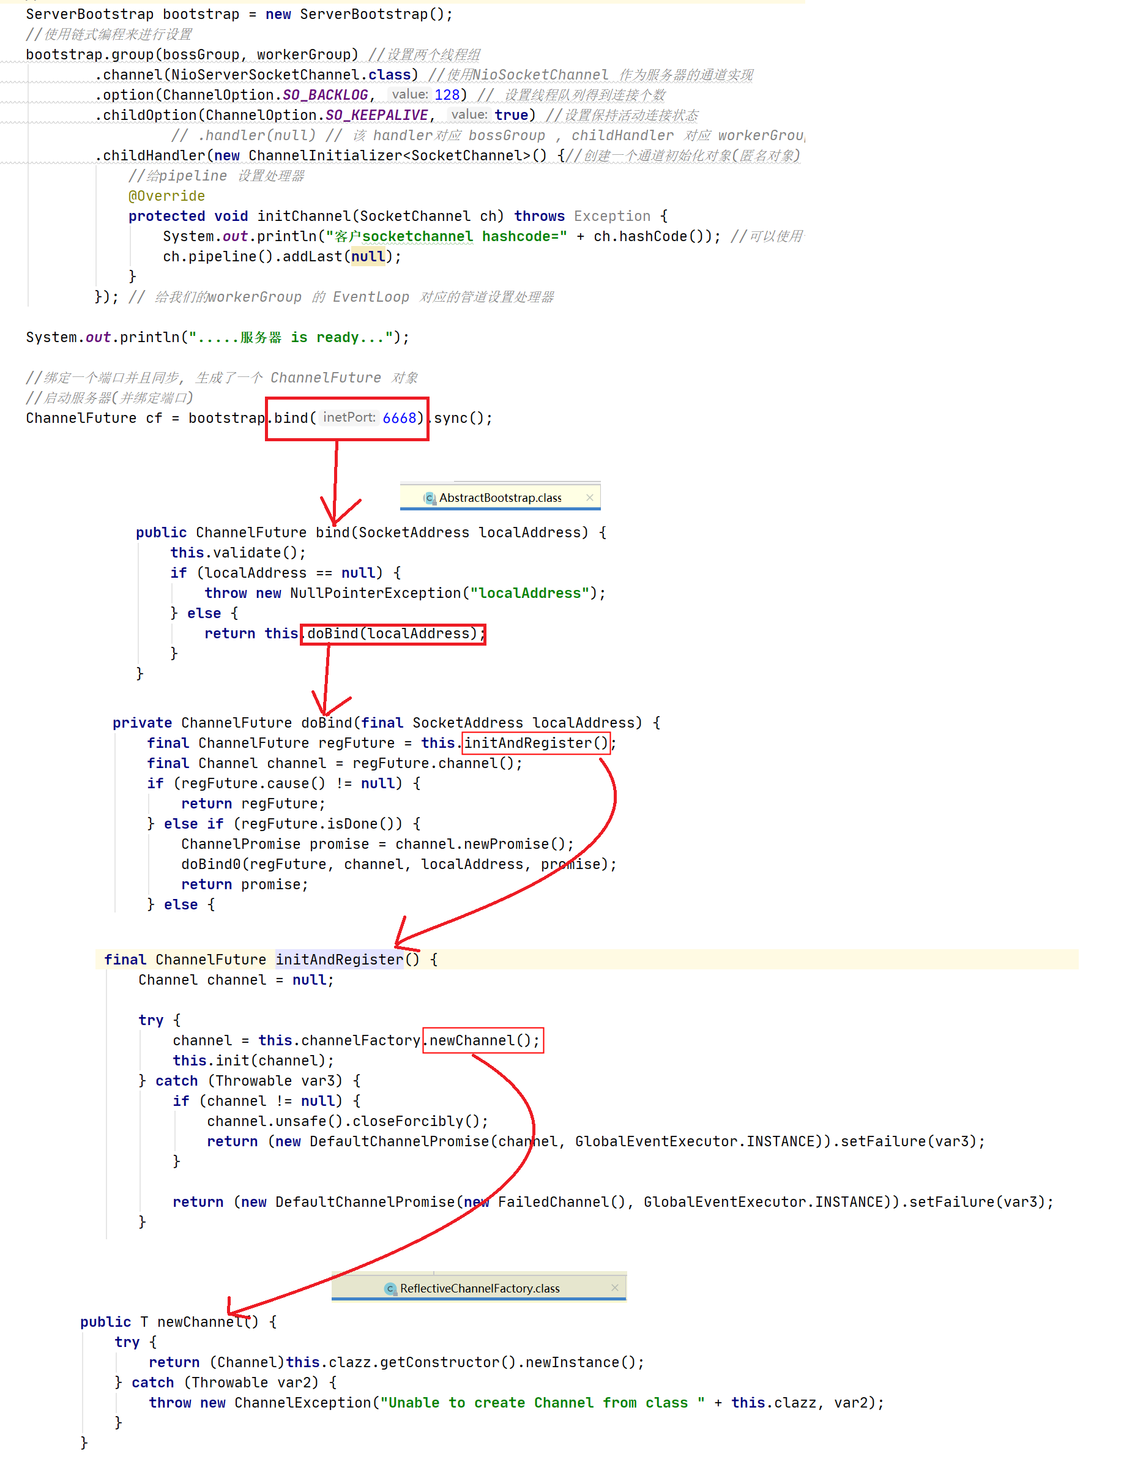The width and height of the screenshot is (1143, 1481).
Task: Click getConstructor() in newChannel method
Action: tap(444, 1362)
